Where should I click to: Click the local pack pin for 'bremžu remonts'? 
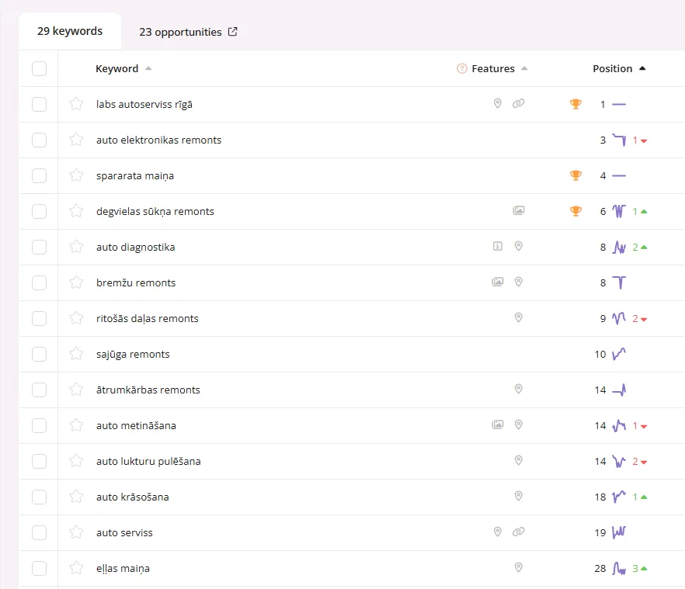point(519,282)
